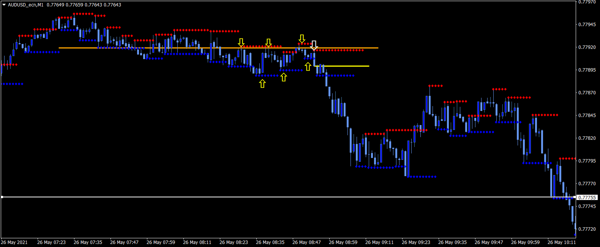This screenshot has height=247, width=600.
Task: Click price axis label 0.77820
Action: coord(587,138)
